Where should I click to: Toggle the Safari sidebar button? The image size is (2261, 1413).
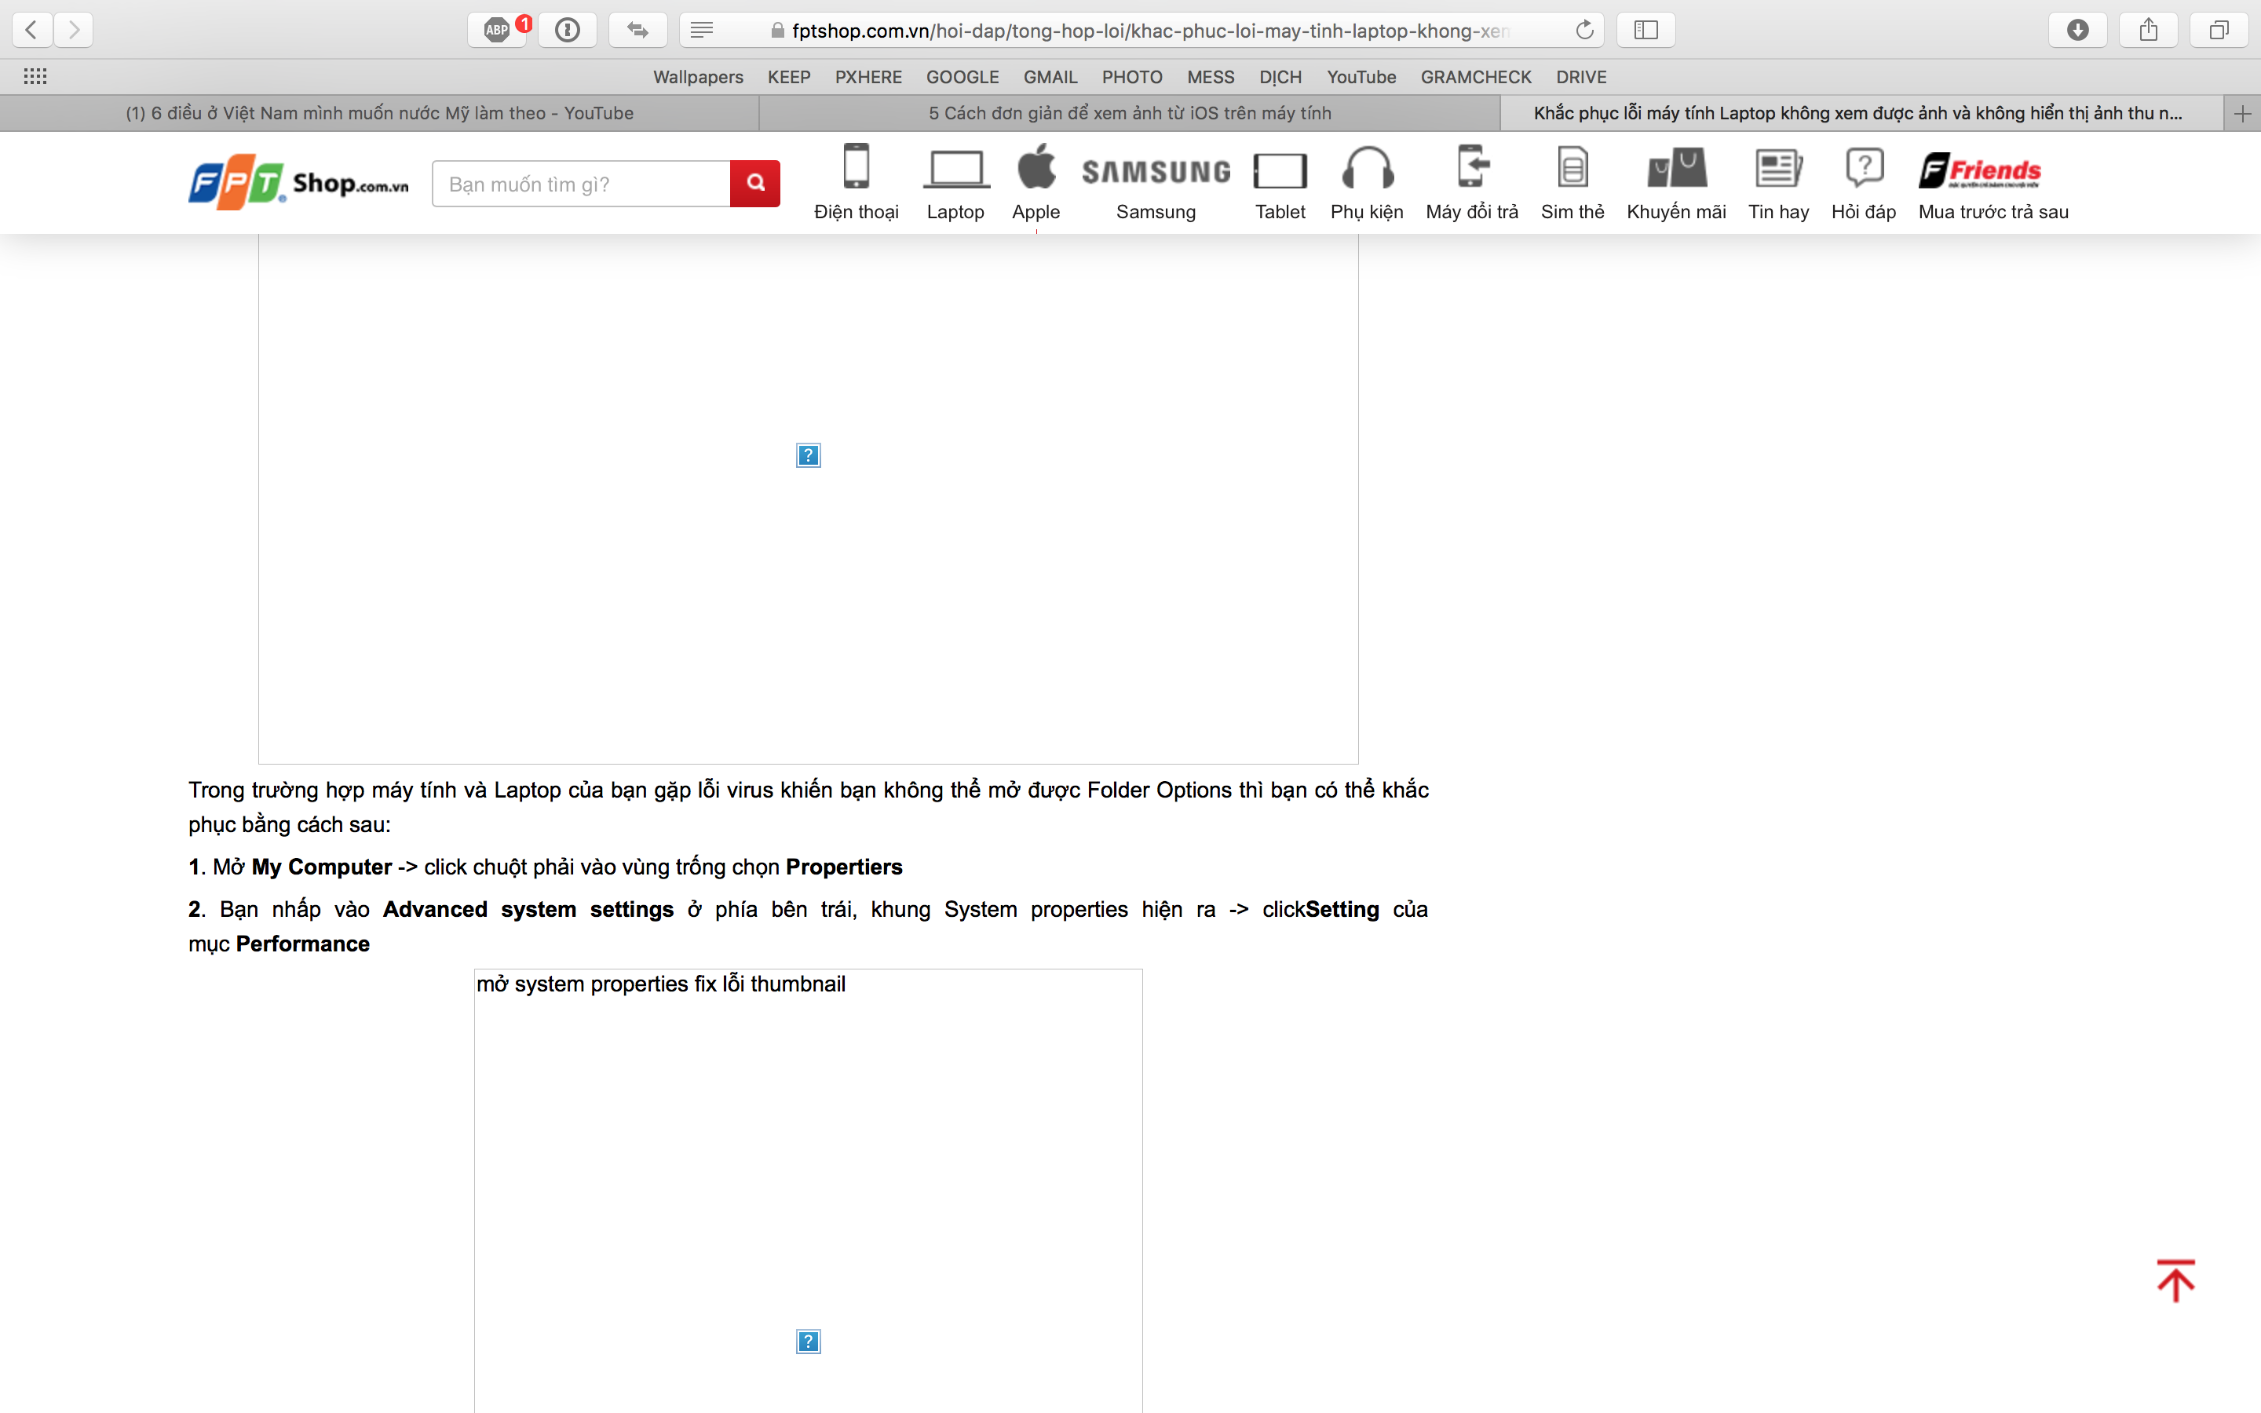1646,30
